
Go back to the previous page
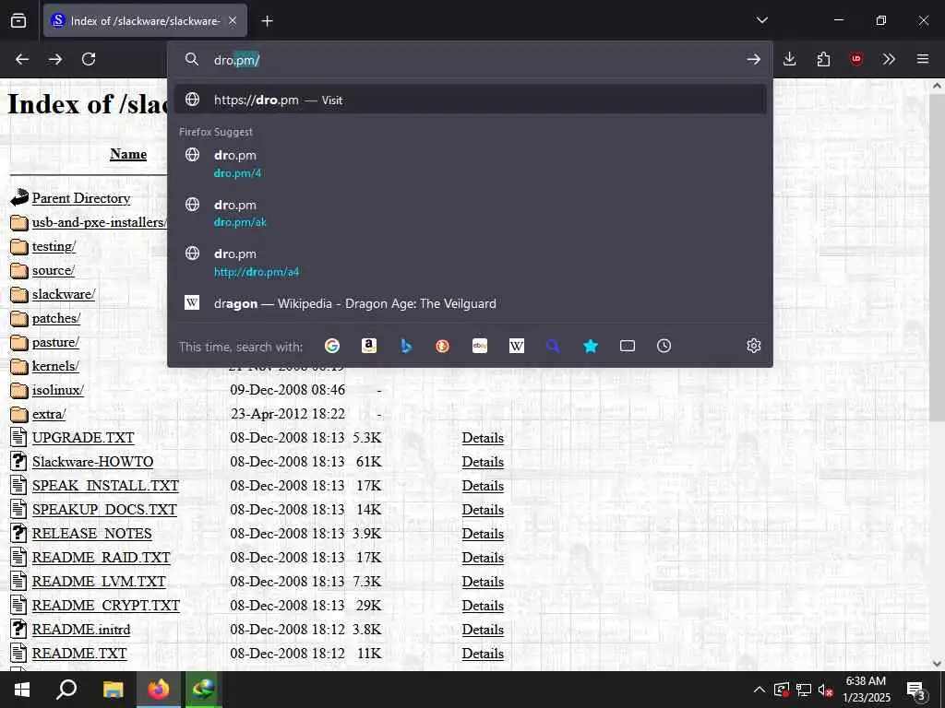(22, 59)
